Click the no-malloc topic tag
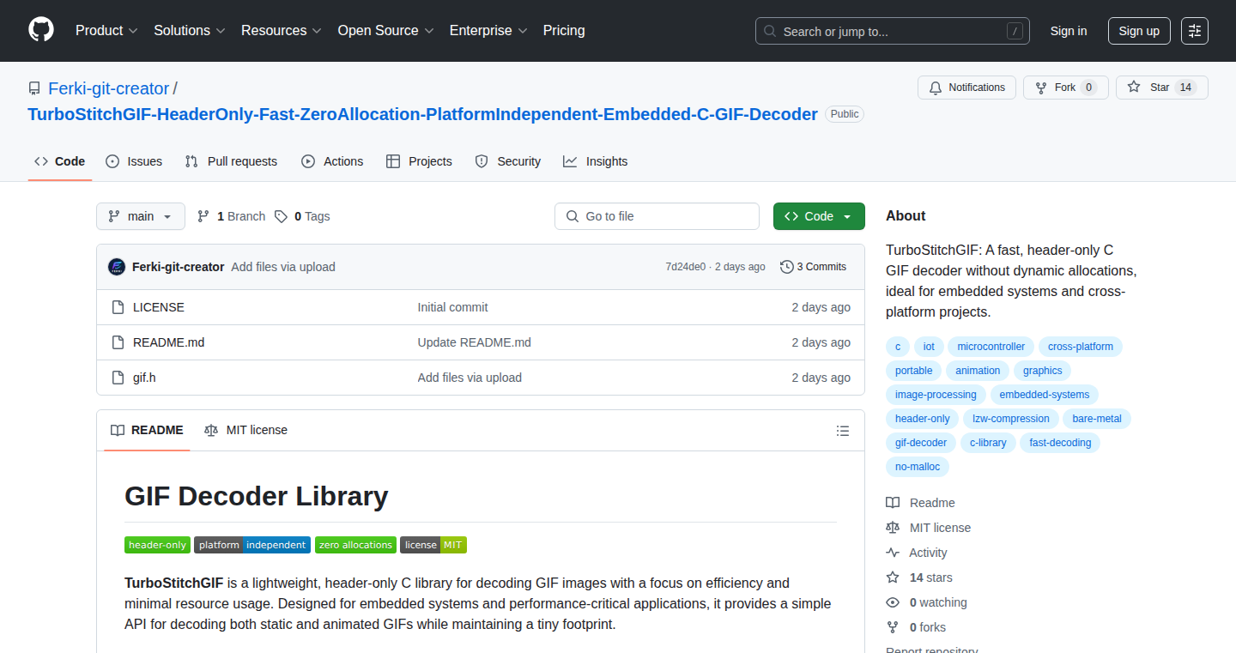This screenshot has height=653, width=1236. click(918, 467)
